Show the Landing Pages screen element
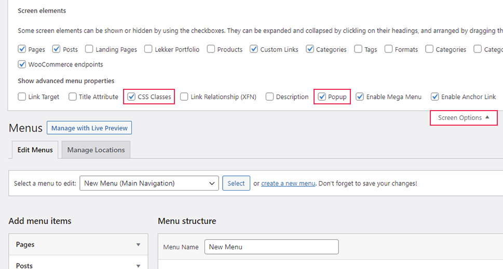The height and width of the screenshot is (269, 503). 89,49
